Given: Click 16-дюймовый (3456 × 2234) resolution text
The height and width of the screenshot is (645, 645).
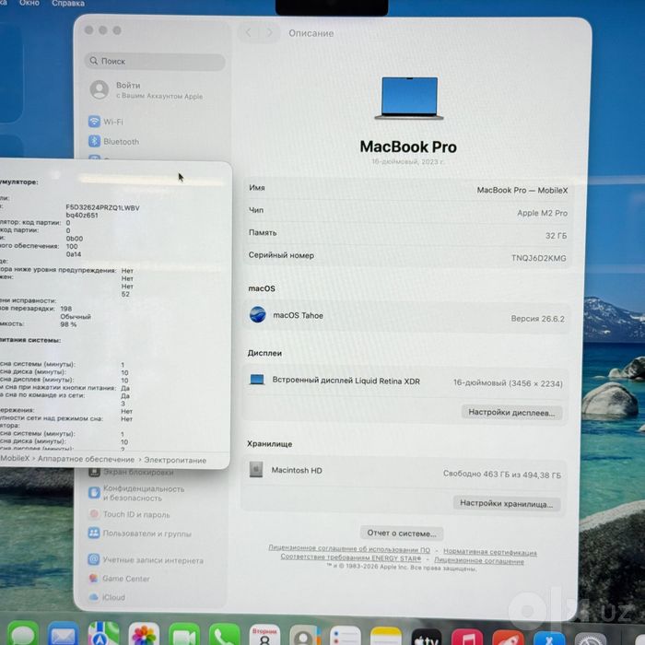Looking at the screenshot, I should pos(508,383).
